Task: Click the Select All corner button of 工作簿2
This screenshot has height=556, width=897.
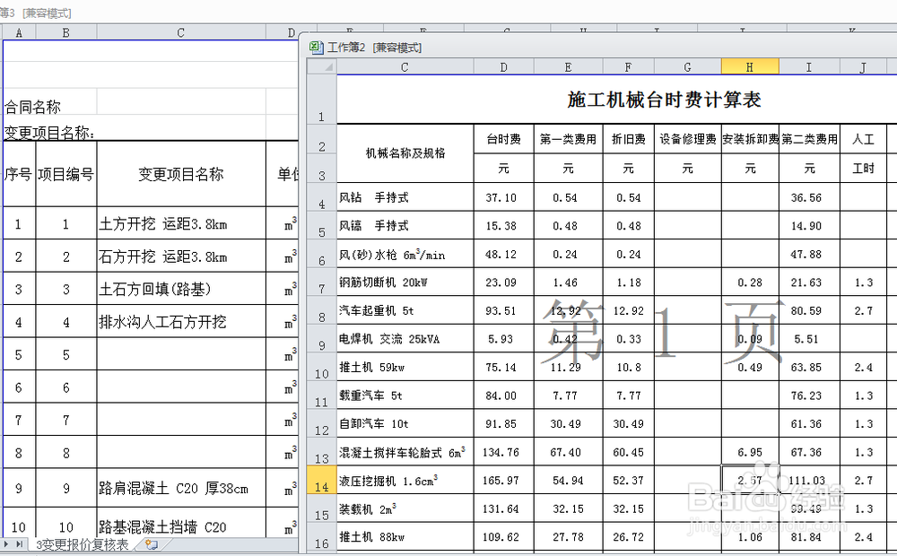Action: tap(320, 65)
